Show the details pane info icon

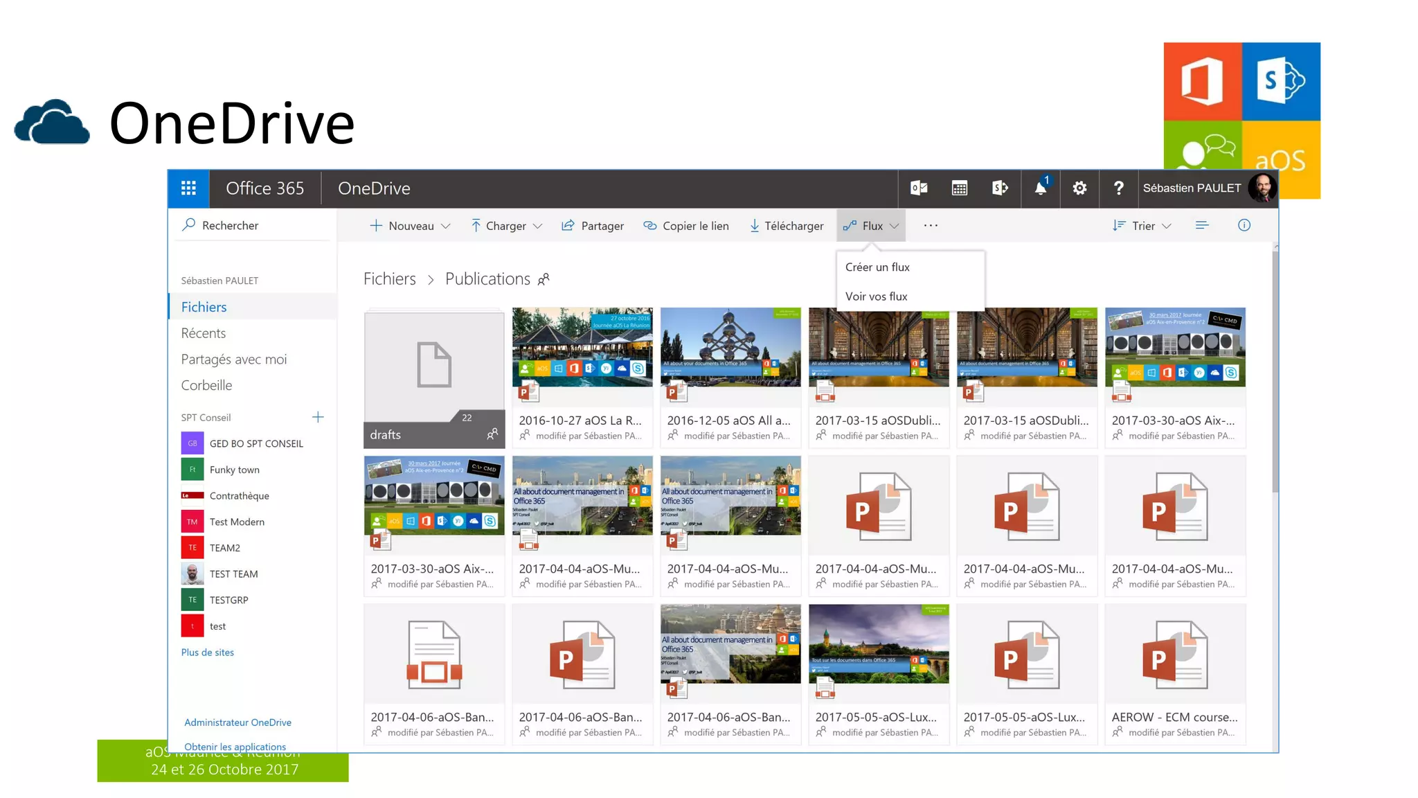(1244, 226)
